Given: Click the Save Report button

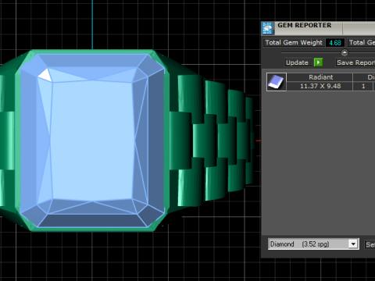Looking at the screenshot, I should point(355,62).
